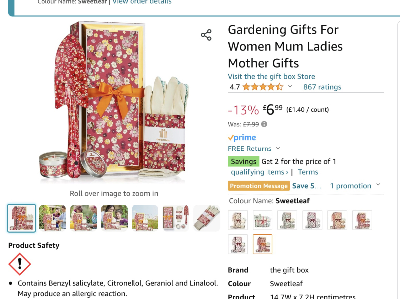This screenshot has height=299, width=400.
Task: Open the Terms link
Action: click(x=308, y=172)
